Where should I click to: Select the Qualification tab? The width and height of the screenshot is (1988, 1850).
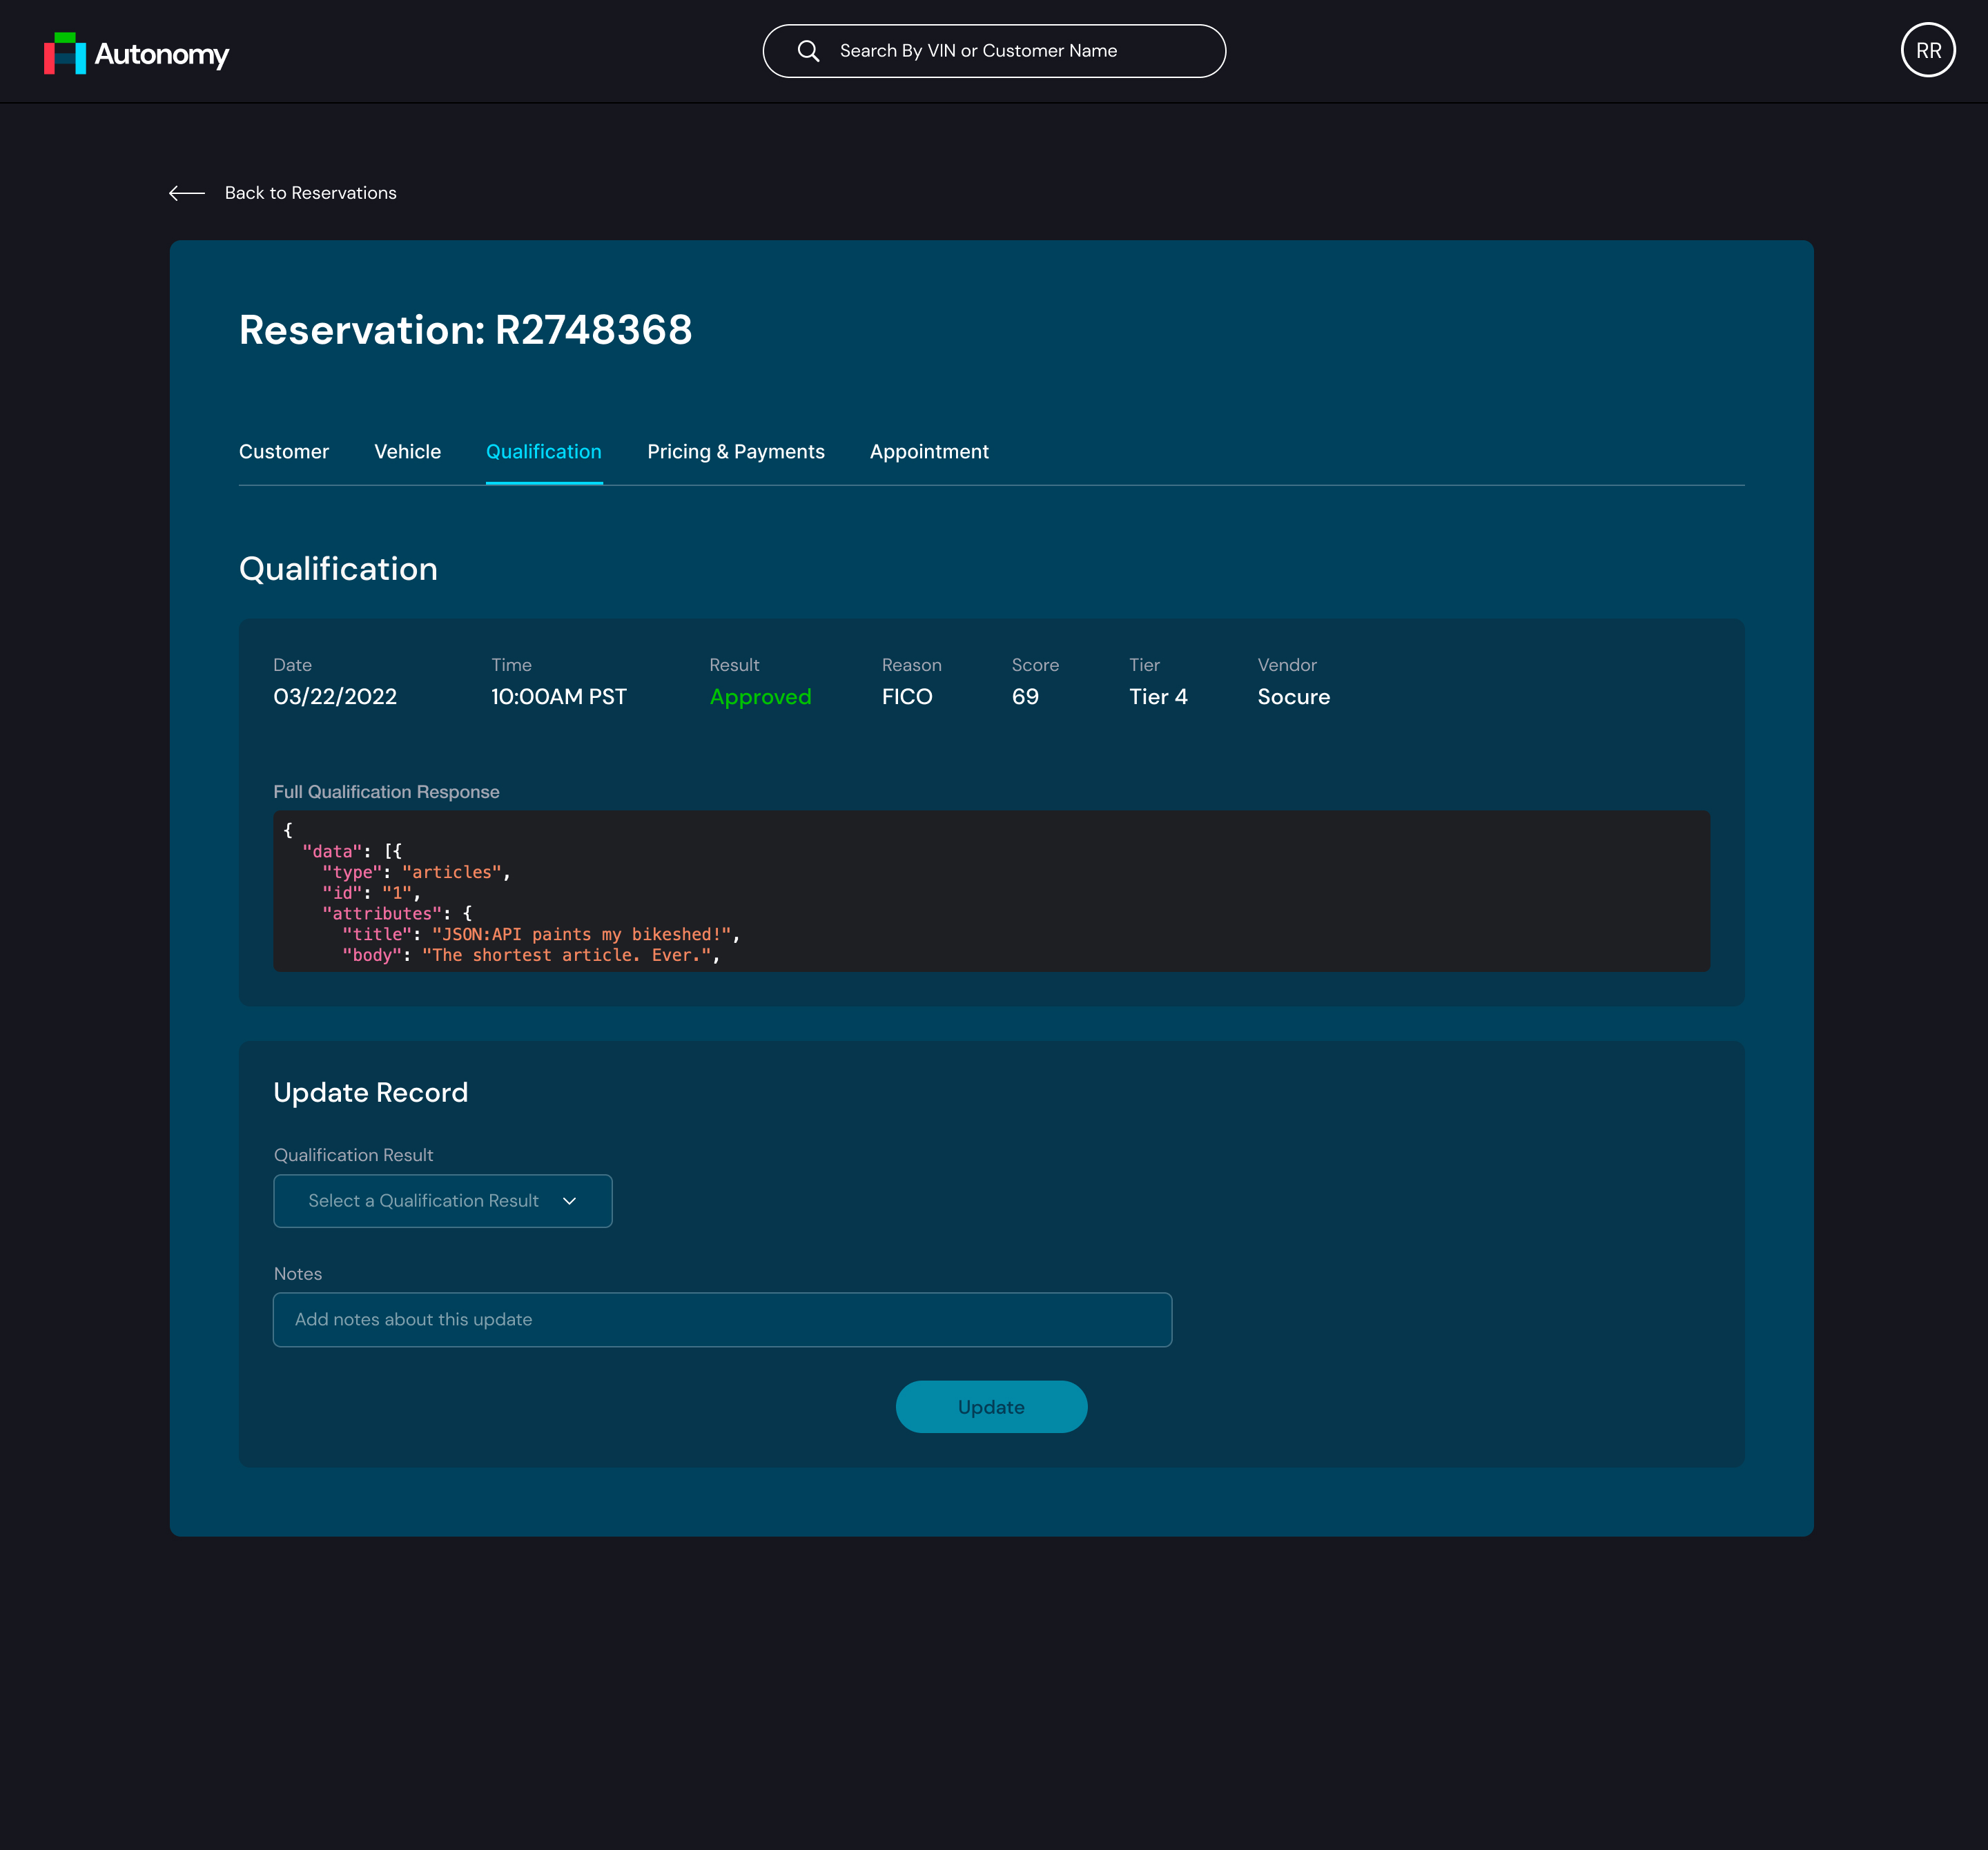[543, 452]
